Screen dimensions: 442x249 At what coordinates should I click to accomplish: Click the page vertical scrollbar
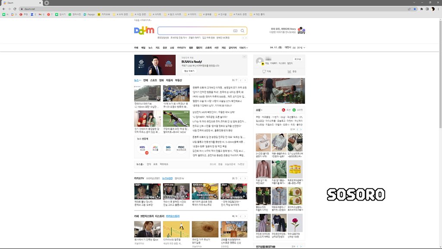[x=440, y=73]
